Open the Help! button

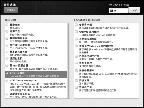tap(134, 10)
